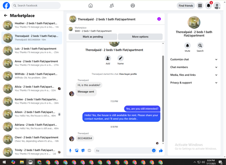The image size is (226, 165).
Task: Expand Media, files and links section
Action: 194,75
